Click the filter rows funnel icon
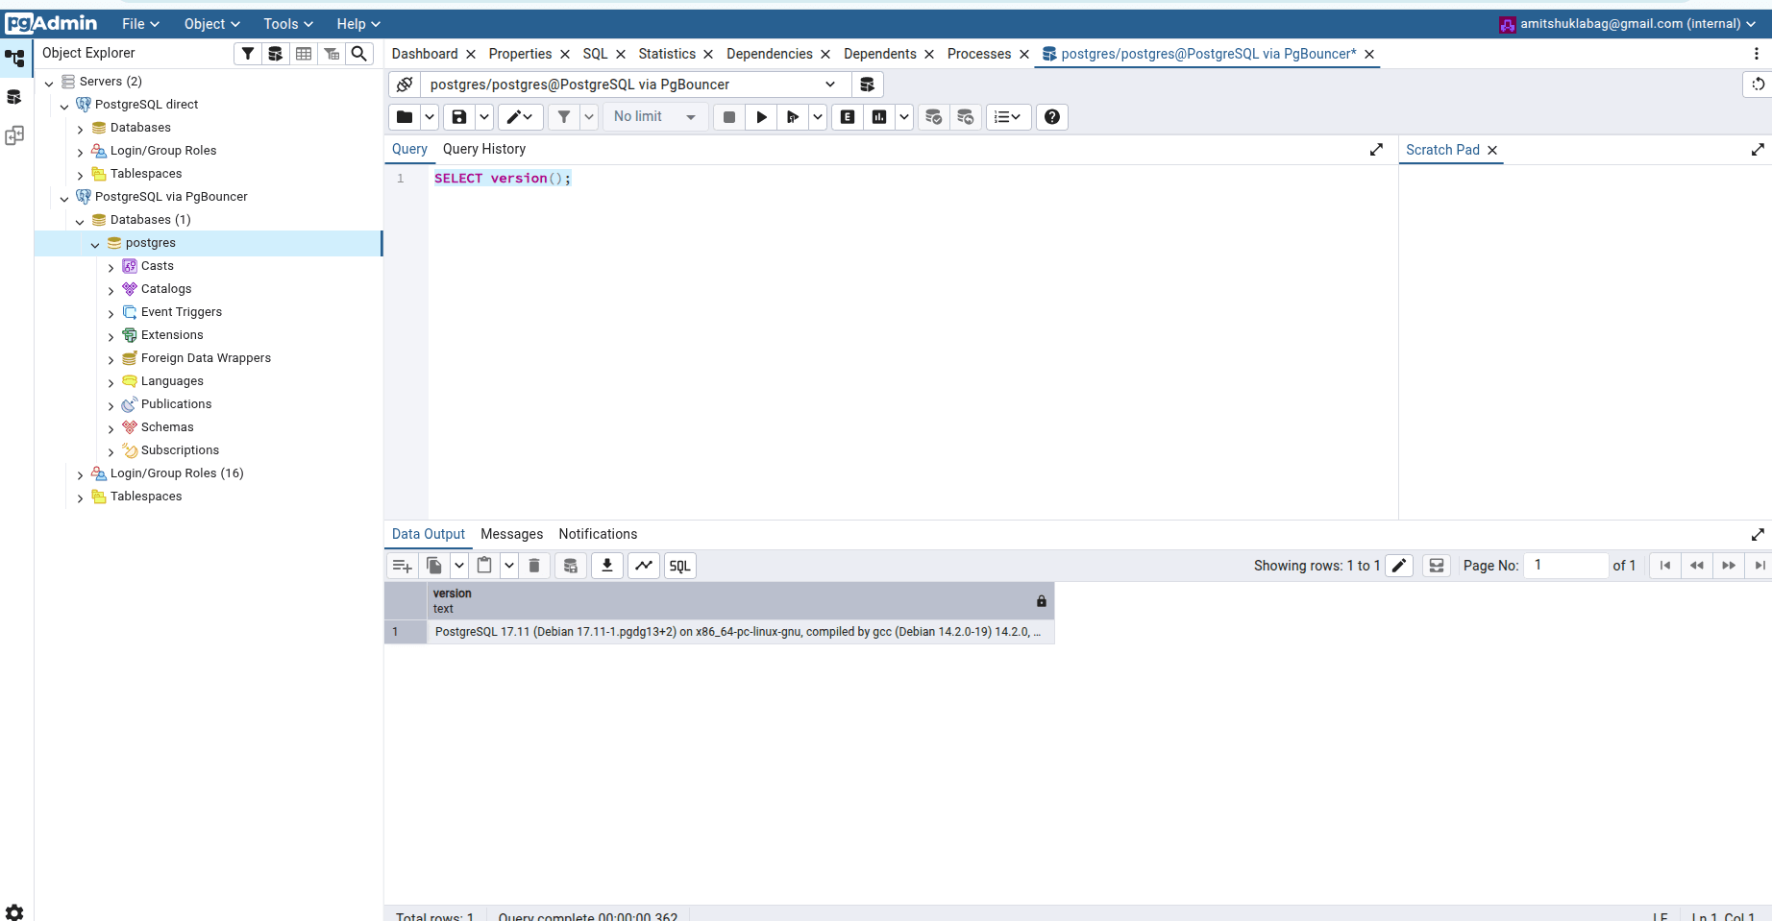1772x921 pixels. point(564,117)
